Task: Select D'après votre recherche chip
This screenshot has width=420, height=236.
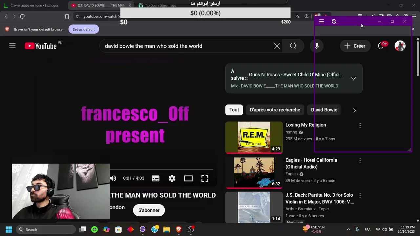Action: point(275,110)
